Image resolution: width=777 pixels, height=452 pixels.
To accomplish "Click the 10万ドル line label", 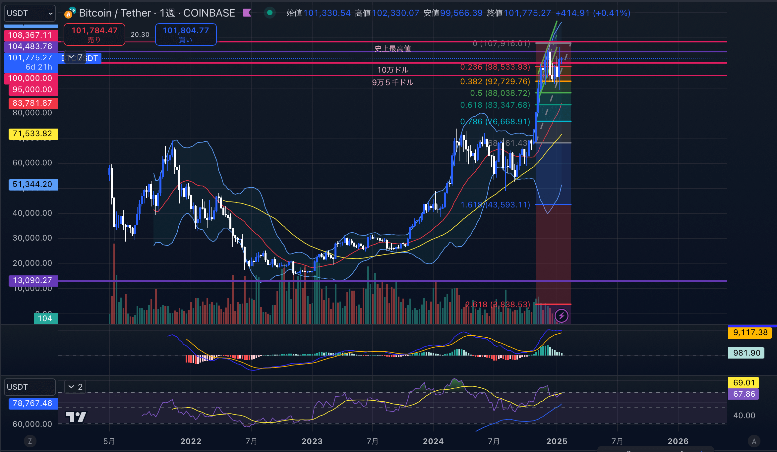I will [392, 70].
